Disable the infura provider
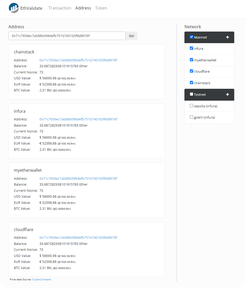Viewport: 245px width, 288px height. (x=191, y=48)
